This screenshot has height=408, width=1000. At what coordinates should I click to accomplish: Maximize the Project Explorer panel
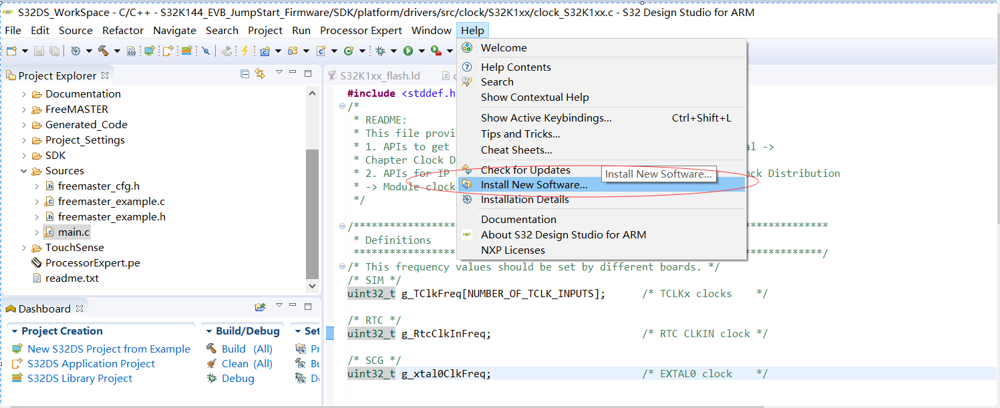tap(308, 73)
